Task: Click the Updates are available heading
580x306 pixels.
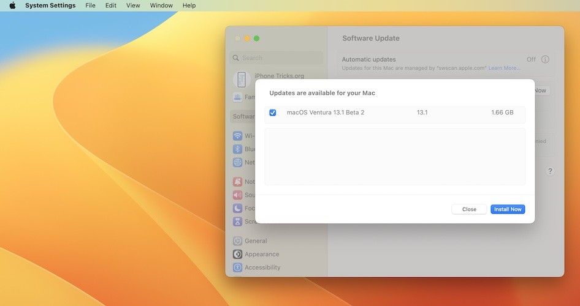Action: point(322,93)
